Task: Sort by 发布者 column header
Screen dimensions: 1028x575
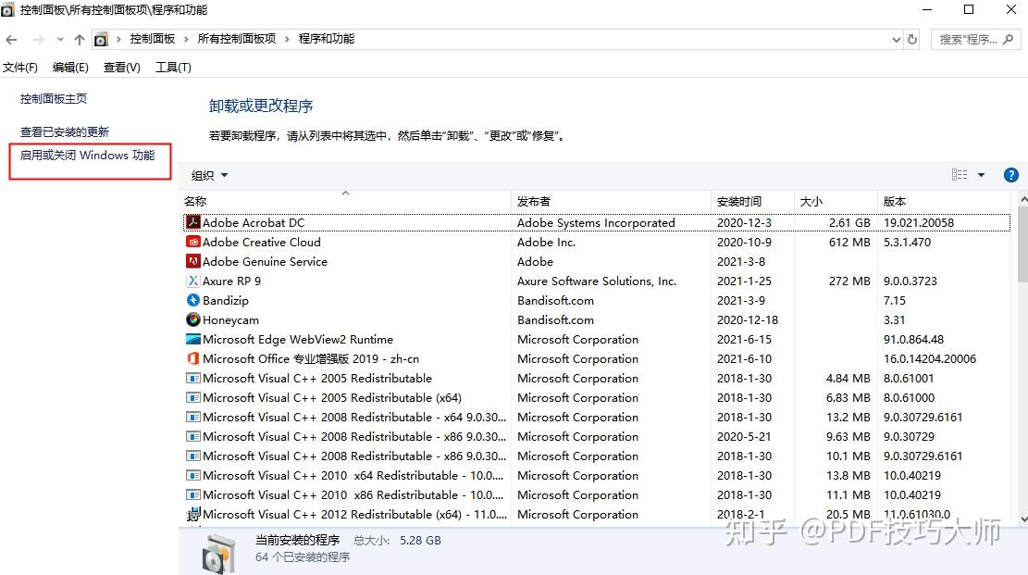Action: click(611, 202)
